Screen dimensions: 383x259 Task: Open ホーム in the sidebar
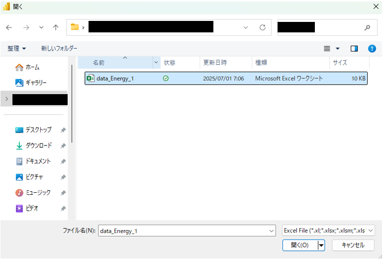point(27,67)
